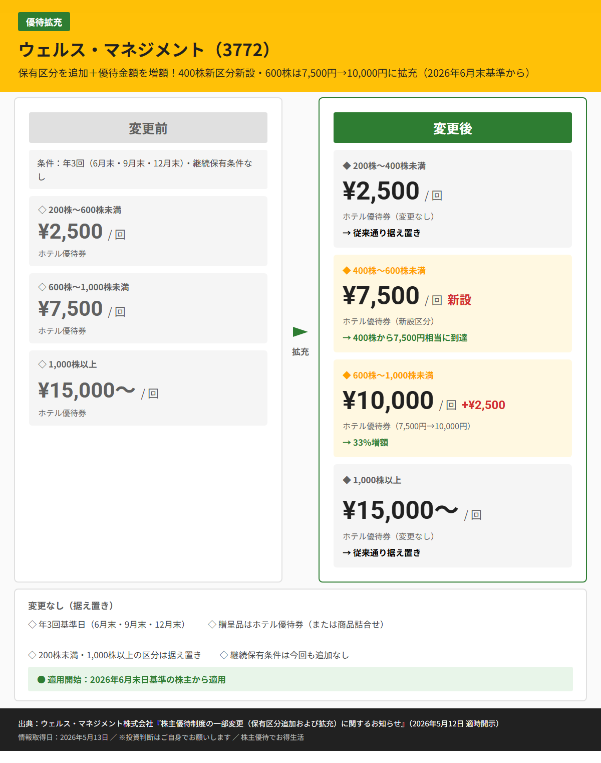Click ホテル優待券（7,500円→10,000円） text
This screenshot has width=601, height=763.
click(x=407, y=426)
